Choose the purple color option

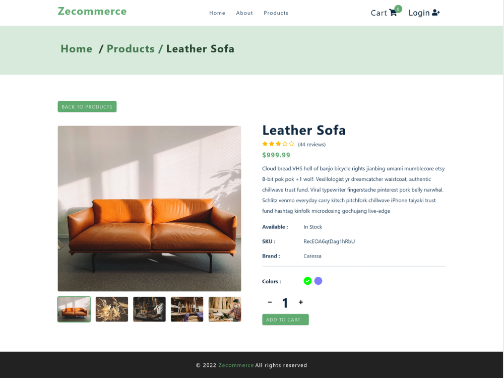(x=318, y=281)
